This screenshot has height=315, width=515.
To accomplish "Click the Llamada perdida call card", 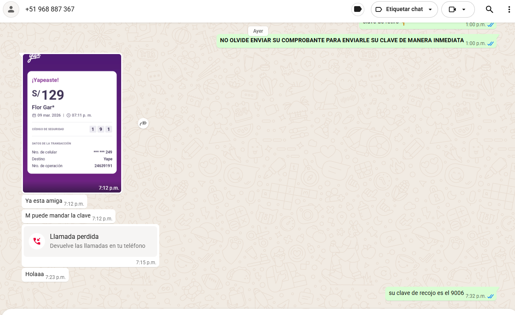I will pyautogui.click(x=90, y=241).
